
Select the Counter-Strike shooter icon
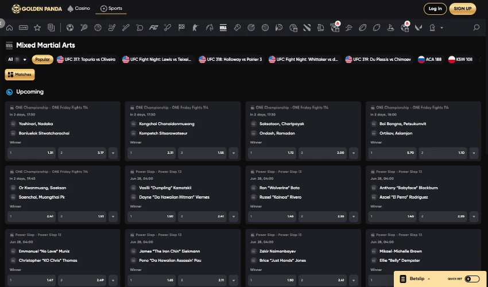pos(195,28)
